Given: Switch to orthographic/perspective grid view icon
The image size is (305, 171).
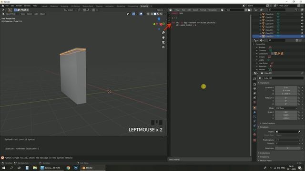Looking at the screenshot, I should coord(163,47).
